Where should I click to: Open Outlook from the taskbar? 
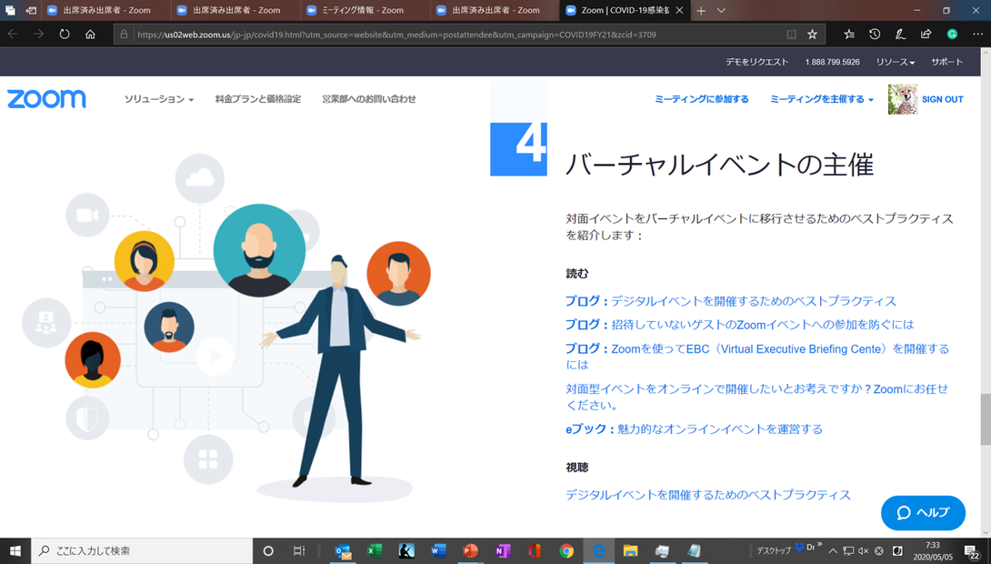(x=343, y=550)
